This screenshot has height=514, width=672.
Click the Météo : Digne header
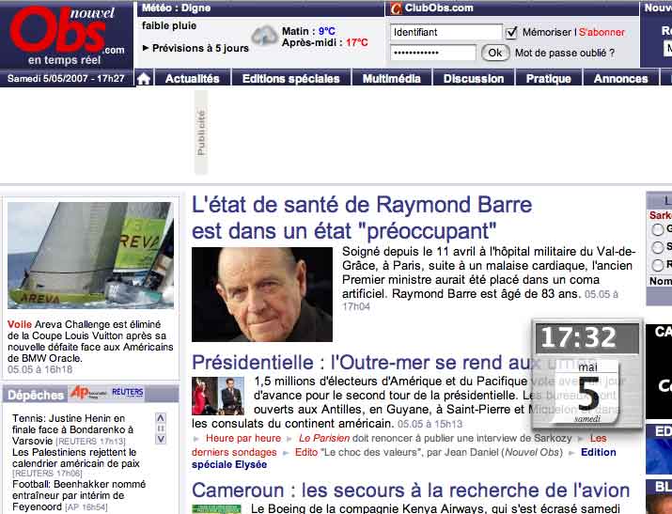[x=176, y=8]
